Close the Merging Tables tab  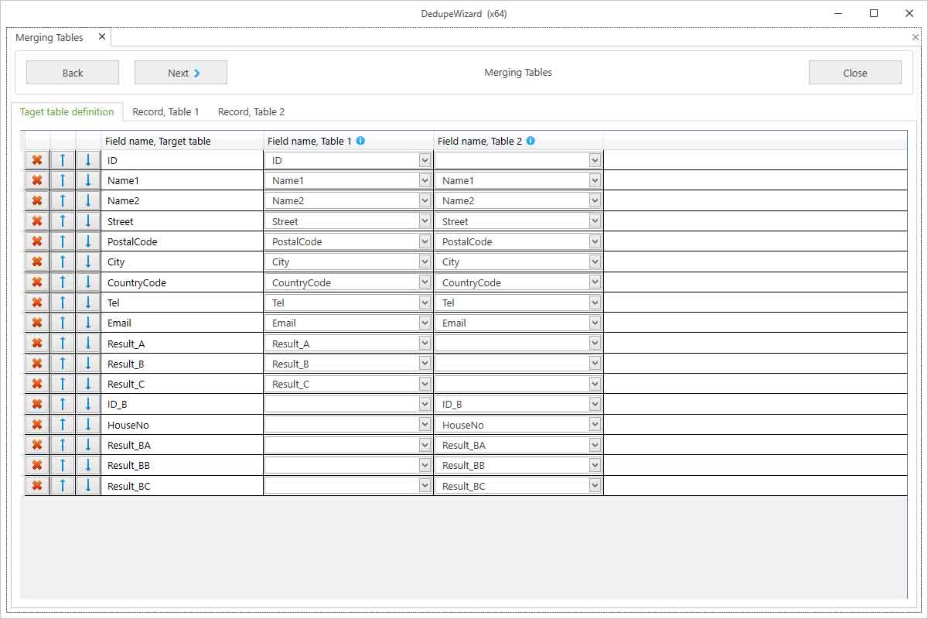click(x=101, y=37)
